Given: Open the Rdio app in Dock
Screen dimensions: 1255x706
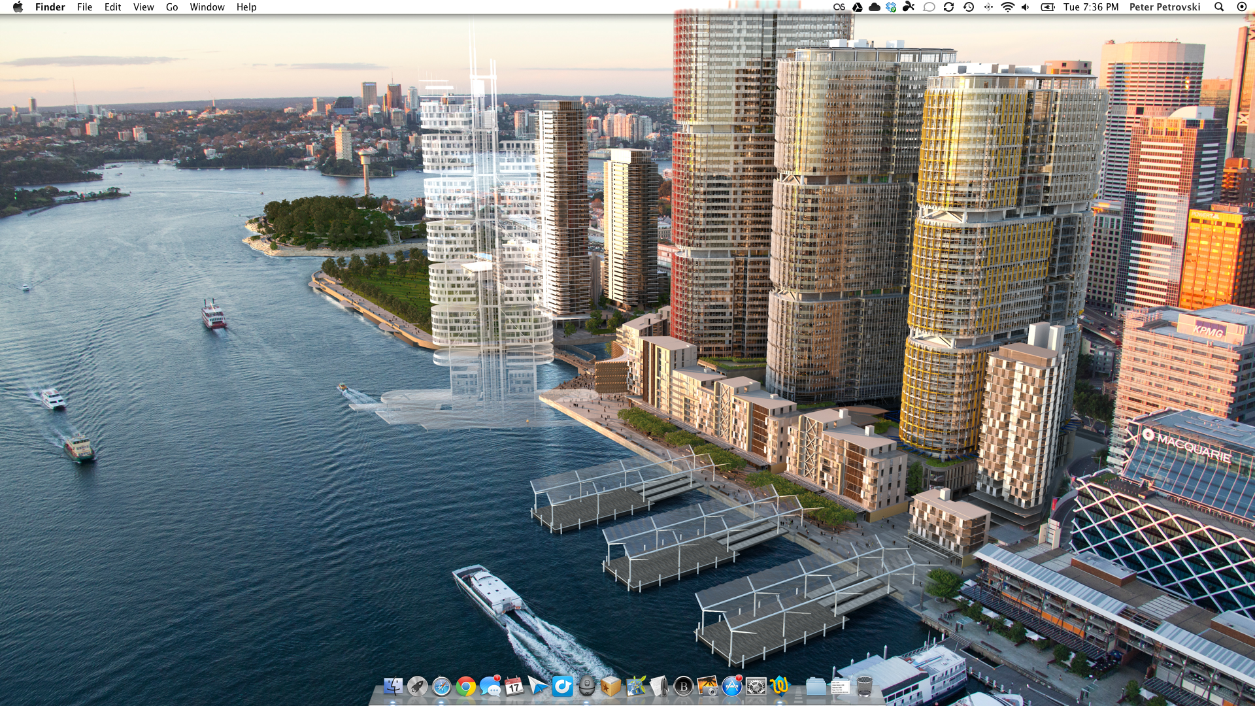Looking at the screenshot, I should [562, 686].
